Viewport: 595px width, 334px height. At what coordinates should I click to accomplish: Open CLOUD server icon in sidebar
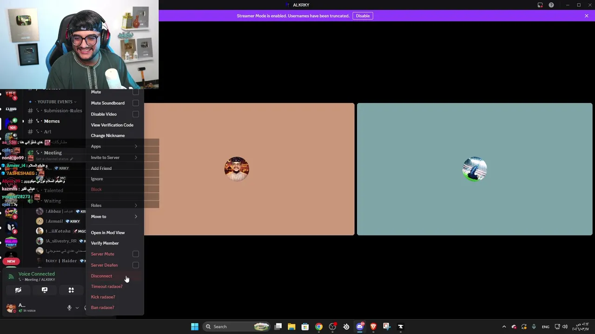(11, 109)
